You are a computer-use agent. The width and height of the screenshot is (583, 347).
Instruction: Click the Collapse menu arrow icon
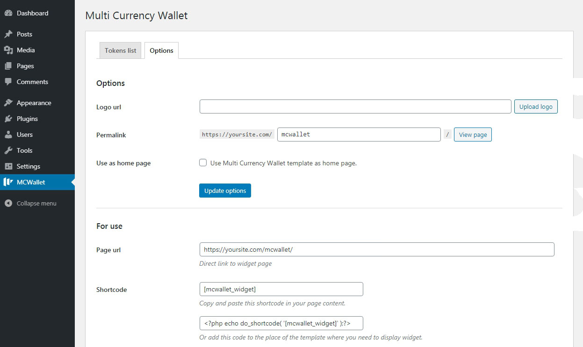(x=8, y=203)
